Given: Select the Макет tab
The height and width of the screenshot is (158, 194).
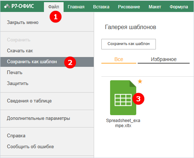Looking at the screenshot, I should 155,7.
